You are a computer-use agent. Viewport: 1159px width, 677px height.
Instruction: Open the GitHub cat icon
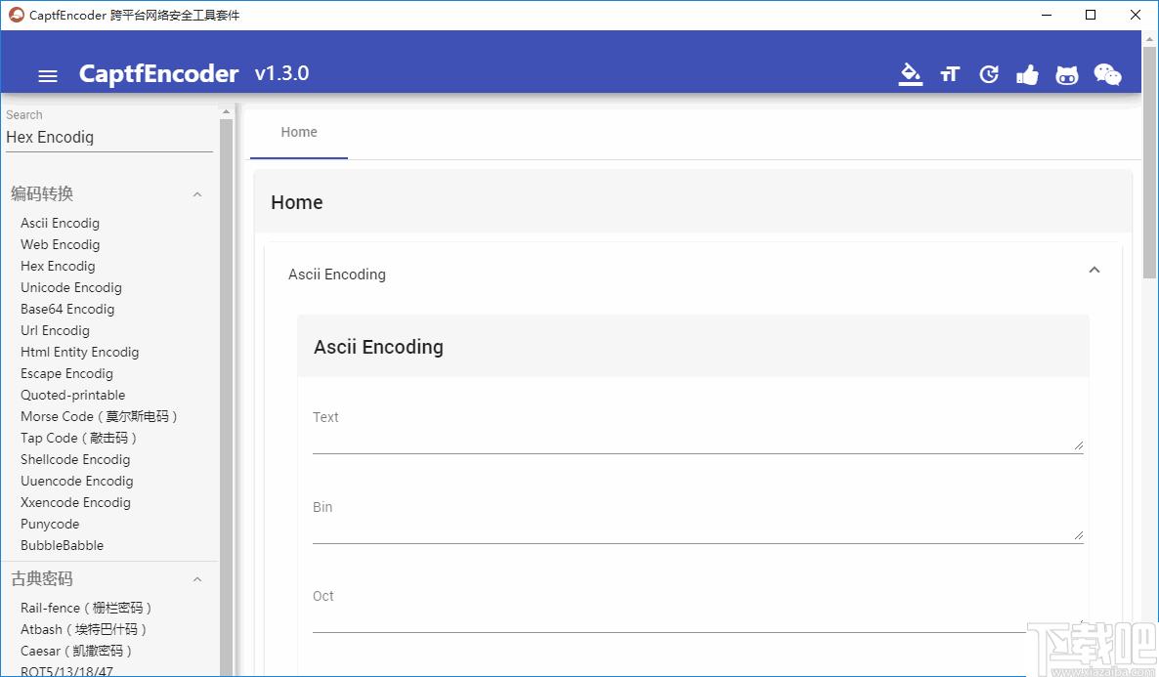pos(1066,74)
